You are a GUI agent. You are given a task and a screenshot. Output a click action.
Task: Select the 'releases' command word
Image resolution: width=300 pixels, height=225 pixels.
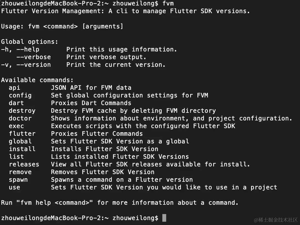click(x=24, y=164)
